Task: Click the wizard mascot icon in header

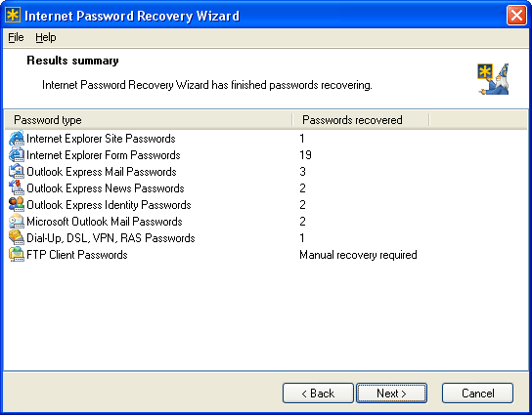Action: click(x=493, y=79)
